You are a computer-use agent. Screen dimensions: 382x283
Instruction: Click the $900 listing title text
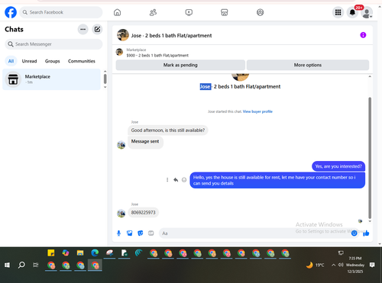pos(157,56)
